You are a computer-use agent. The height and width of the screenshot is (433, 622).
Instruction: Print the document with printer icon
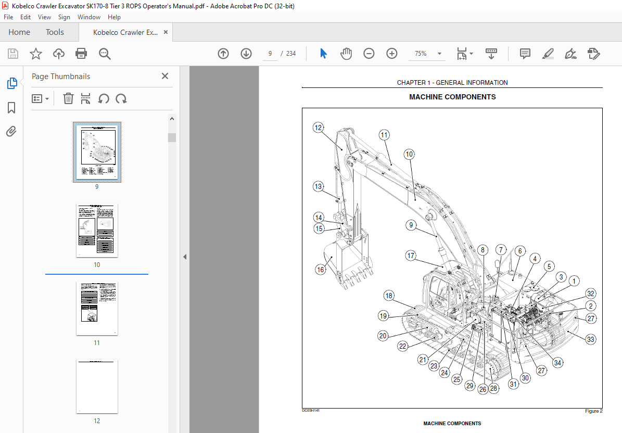(81, 54)
